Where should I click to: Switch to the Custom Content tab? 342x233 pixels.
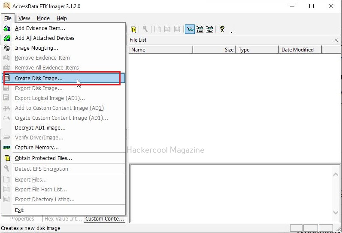pyautogui.click(x=104, y=219)
